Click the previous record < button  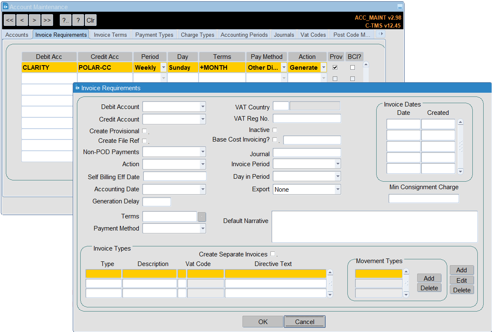(22, 20)
